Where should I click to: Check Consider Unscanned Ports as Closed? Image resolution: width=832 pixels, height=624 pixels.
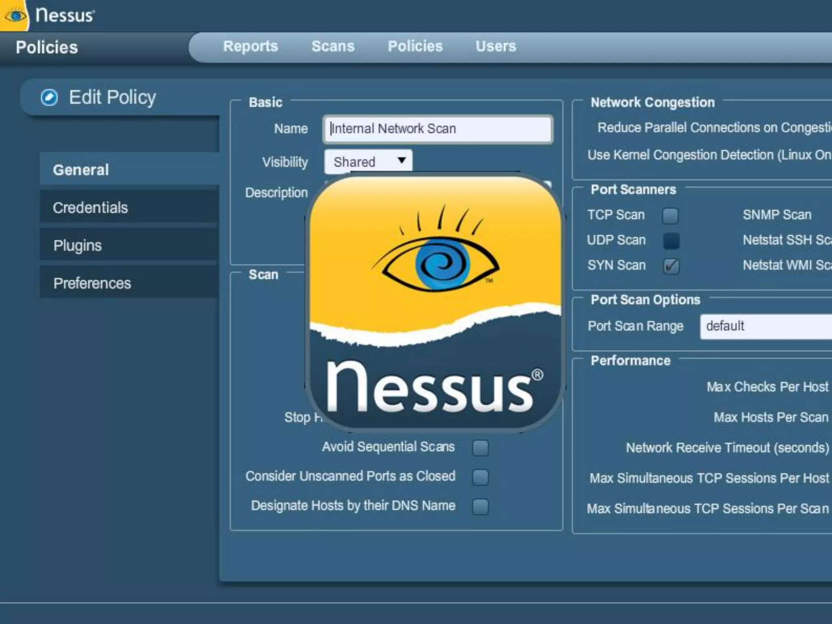pyautogui.click(x=480, y=477)
